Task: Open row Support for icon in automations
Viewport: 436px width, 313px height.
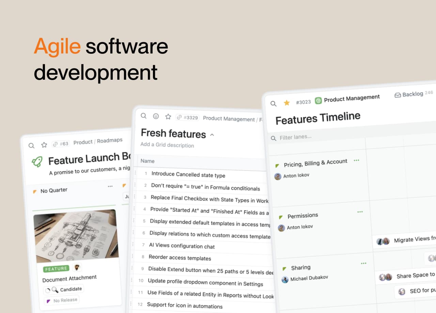Action: [185, 306]
